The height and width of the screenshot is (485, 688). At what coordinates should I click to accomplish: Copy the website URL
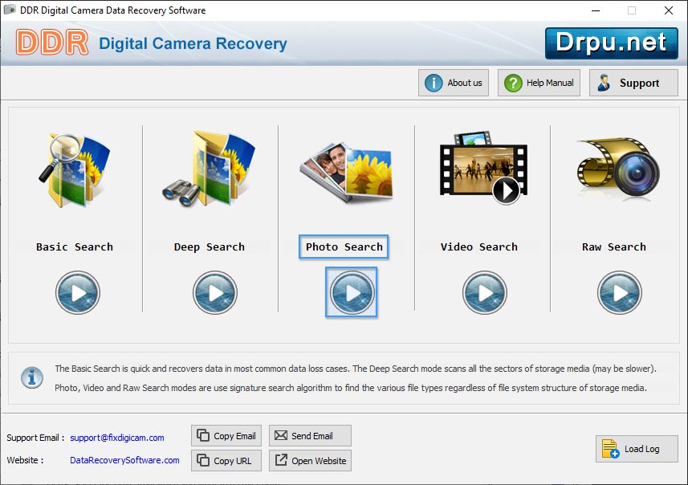coord(226,460)
